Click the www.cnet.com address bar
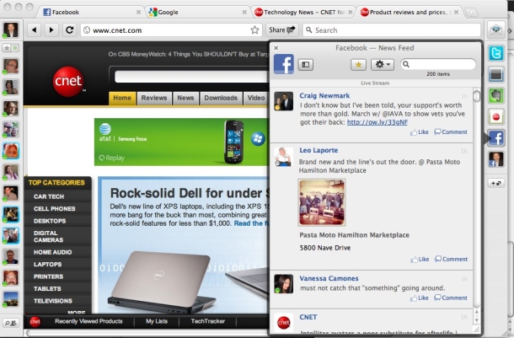 coord(171,30)
